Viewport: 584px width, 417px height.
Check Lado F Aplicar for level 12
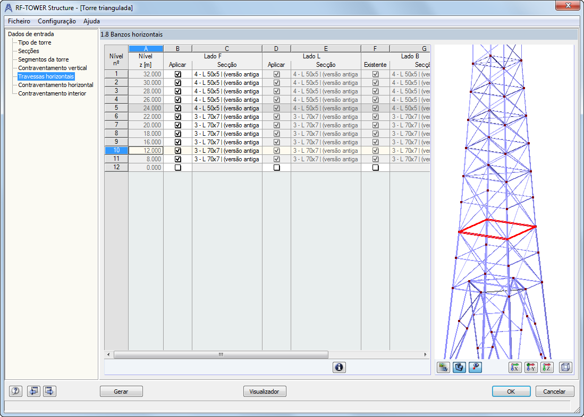(x=177, y=168)
